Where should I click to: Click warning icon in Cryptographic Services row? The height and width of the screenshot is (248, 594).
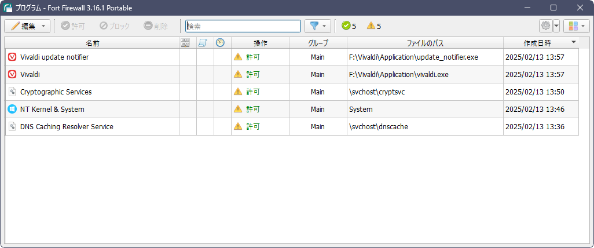pyautogui.click(x=238, y=92)
